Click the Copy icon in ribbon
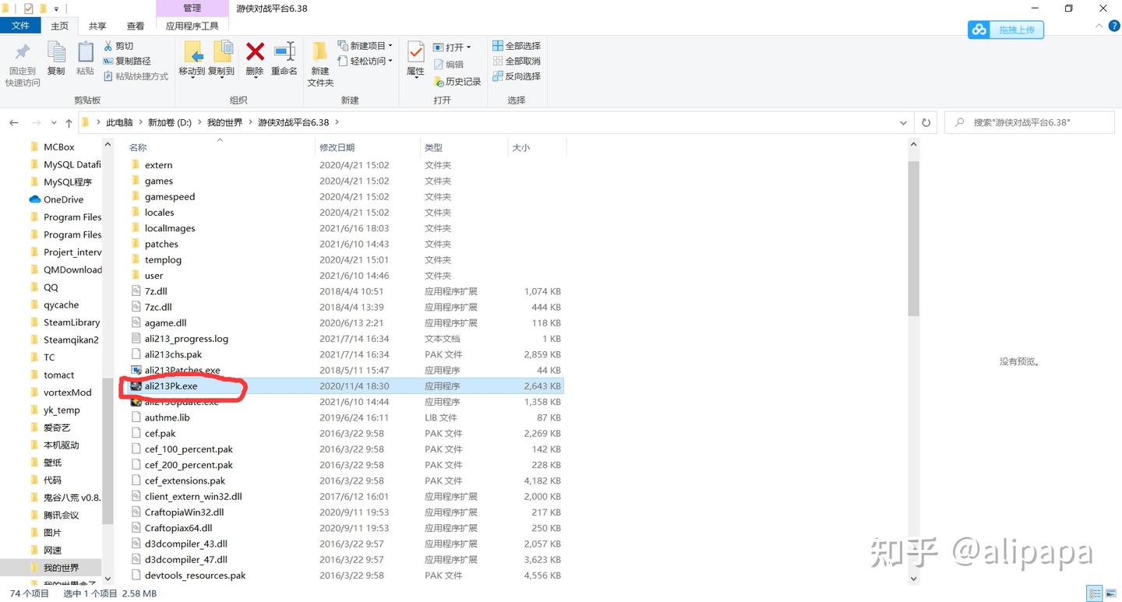This screenshot has width=1122, height=602. pos(56,52)
